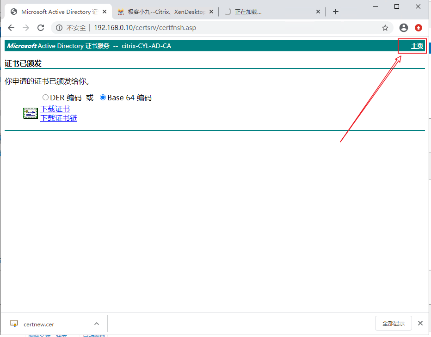The height and width of the screenshot is (337, 431).
Task: Click the address bar URL field
Action: pos(231,28)
